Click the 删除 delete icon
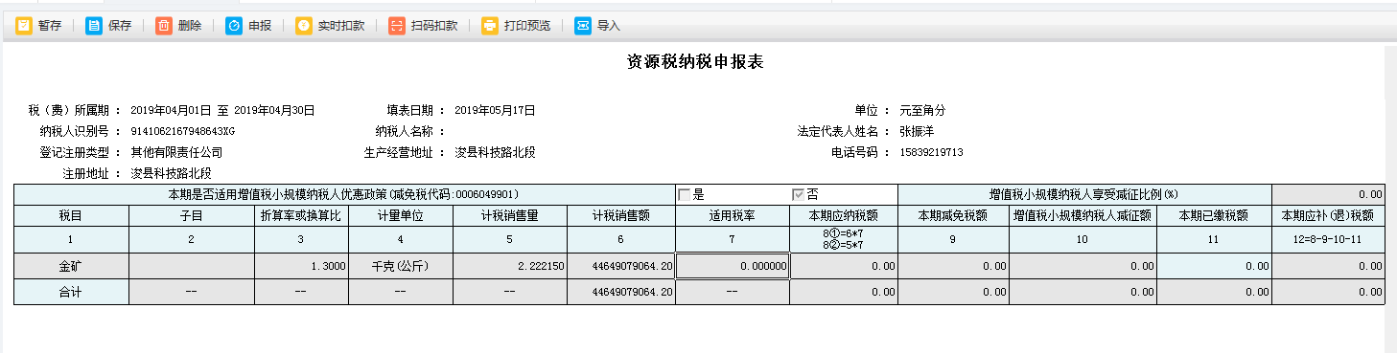 [164, 26]
